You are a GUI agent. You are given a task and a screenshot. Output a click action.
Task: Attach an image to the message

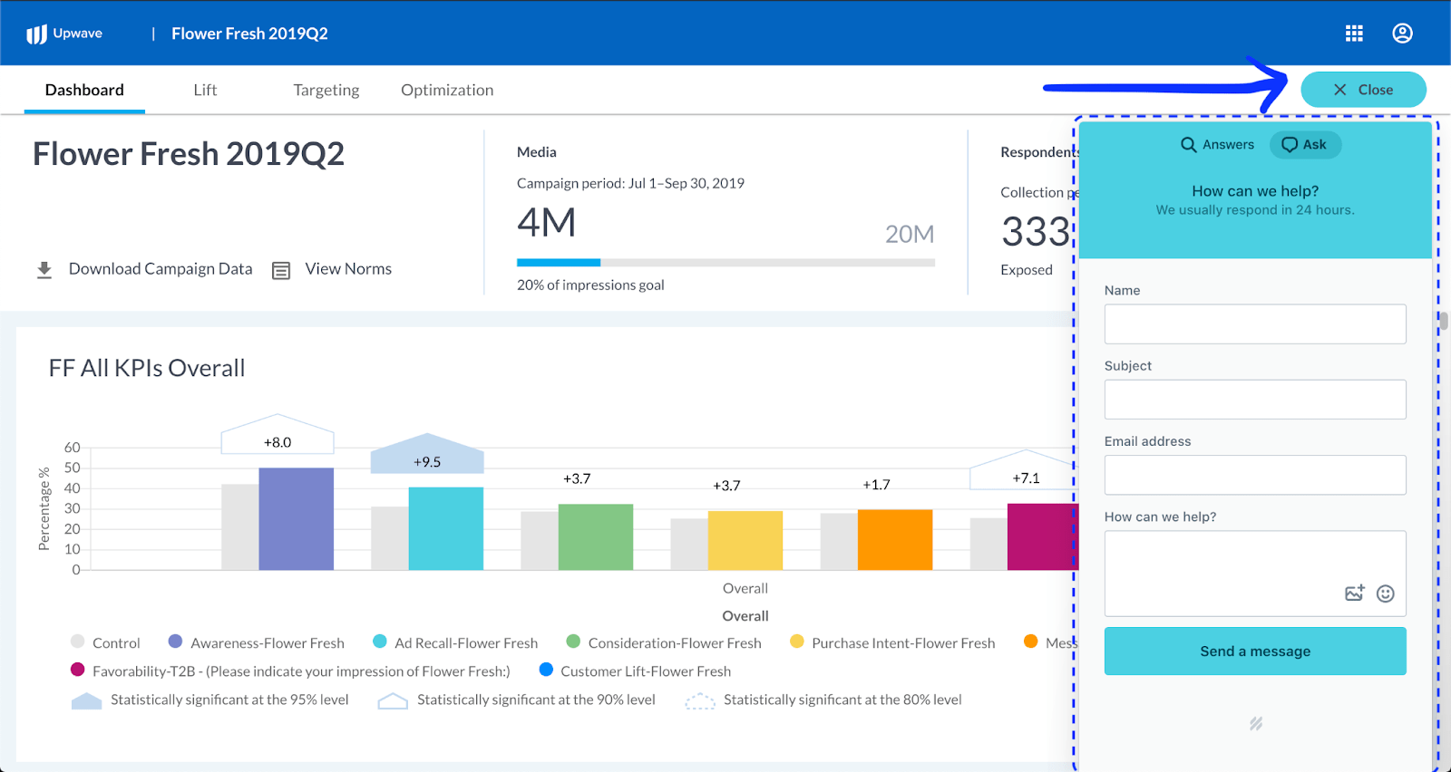point(1355,593)
